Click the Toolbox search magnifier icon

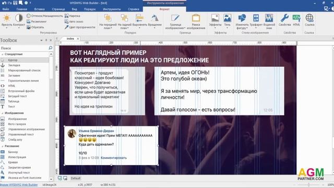(51, 48)
